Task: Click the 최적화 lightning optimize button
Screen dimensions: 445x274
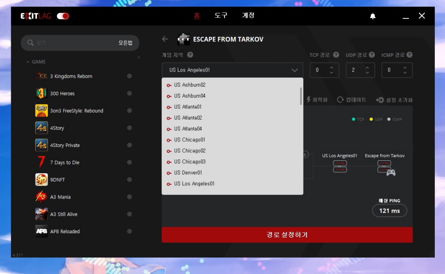Action: [x=317, y=99]
